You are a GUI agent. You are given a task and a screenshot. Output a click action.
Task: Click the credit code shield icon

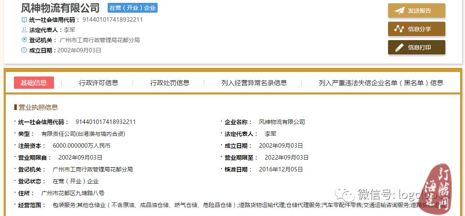[x=24, y=20]
